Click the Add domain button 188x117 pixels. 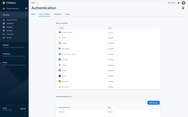click(153, 103)
